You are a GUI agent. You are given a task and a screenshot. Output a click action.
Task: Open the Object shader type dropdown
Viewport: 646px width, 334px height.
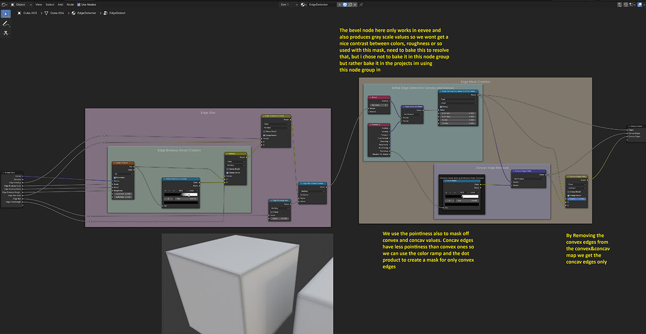tap(21, 4)
